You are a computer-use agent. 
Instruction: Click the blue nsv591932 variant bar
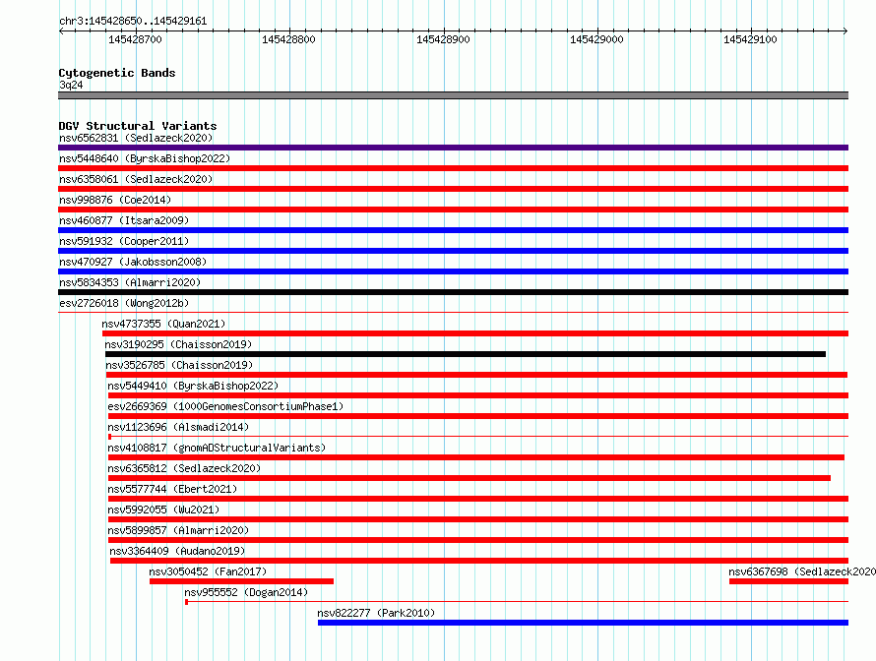tap(453, 251)
